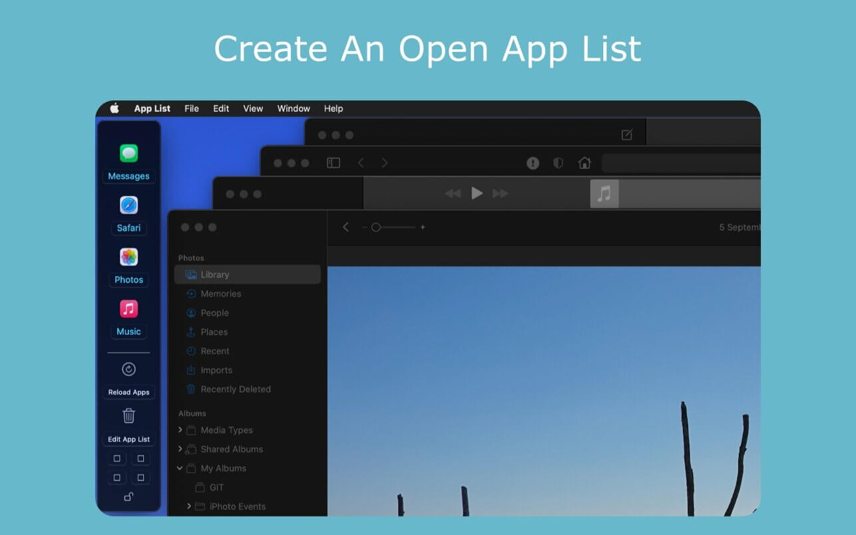Expand the Shared Albums group
Screen dimensions: 856x535
(x=180, y=449)
